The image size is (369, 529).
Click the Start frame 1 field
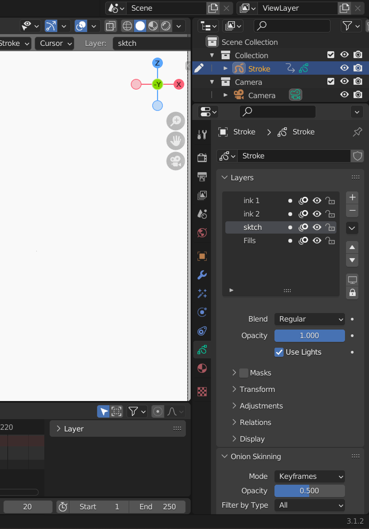99,507
